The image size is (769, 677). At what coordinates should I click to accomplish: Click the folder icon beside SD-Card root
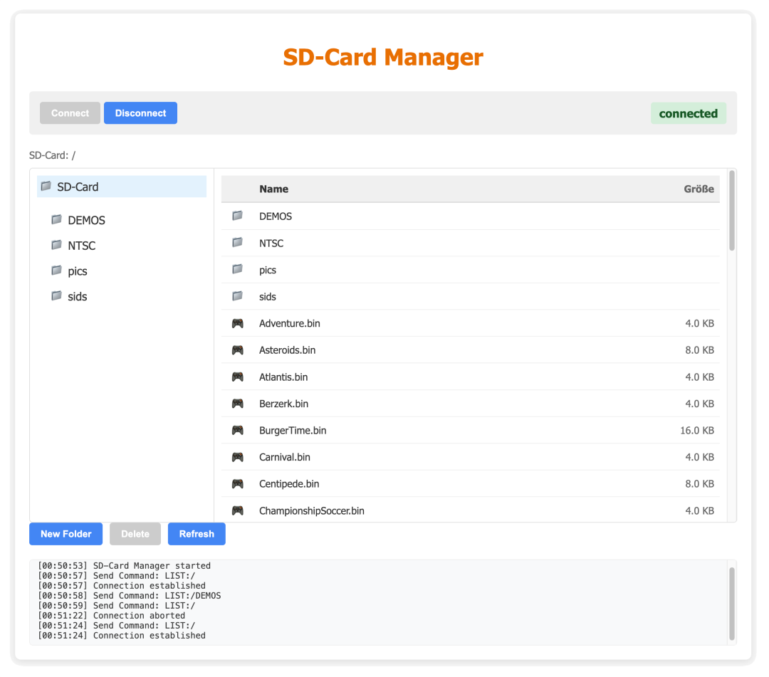click(x=46, y=187)
